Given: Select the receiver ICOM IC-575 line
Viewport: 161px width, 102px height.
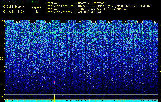Looking at the screenshot, I should pyautogui.click(x=103, y=9).
